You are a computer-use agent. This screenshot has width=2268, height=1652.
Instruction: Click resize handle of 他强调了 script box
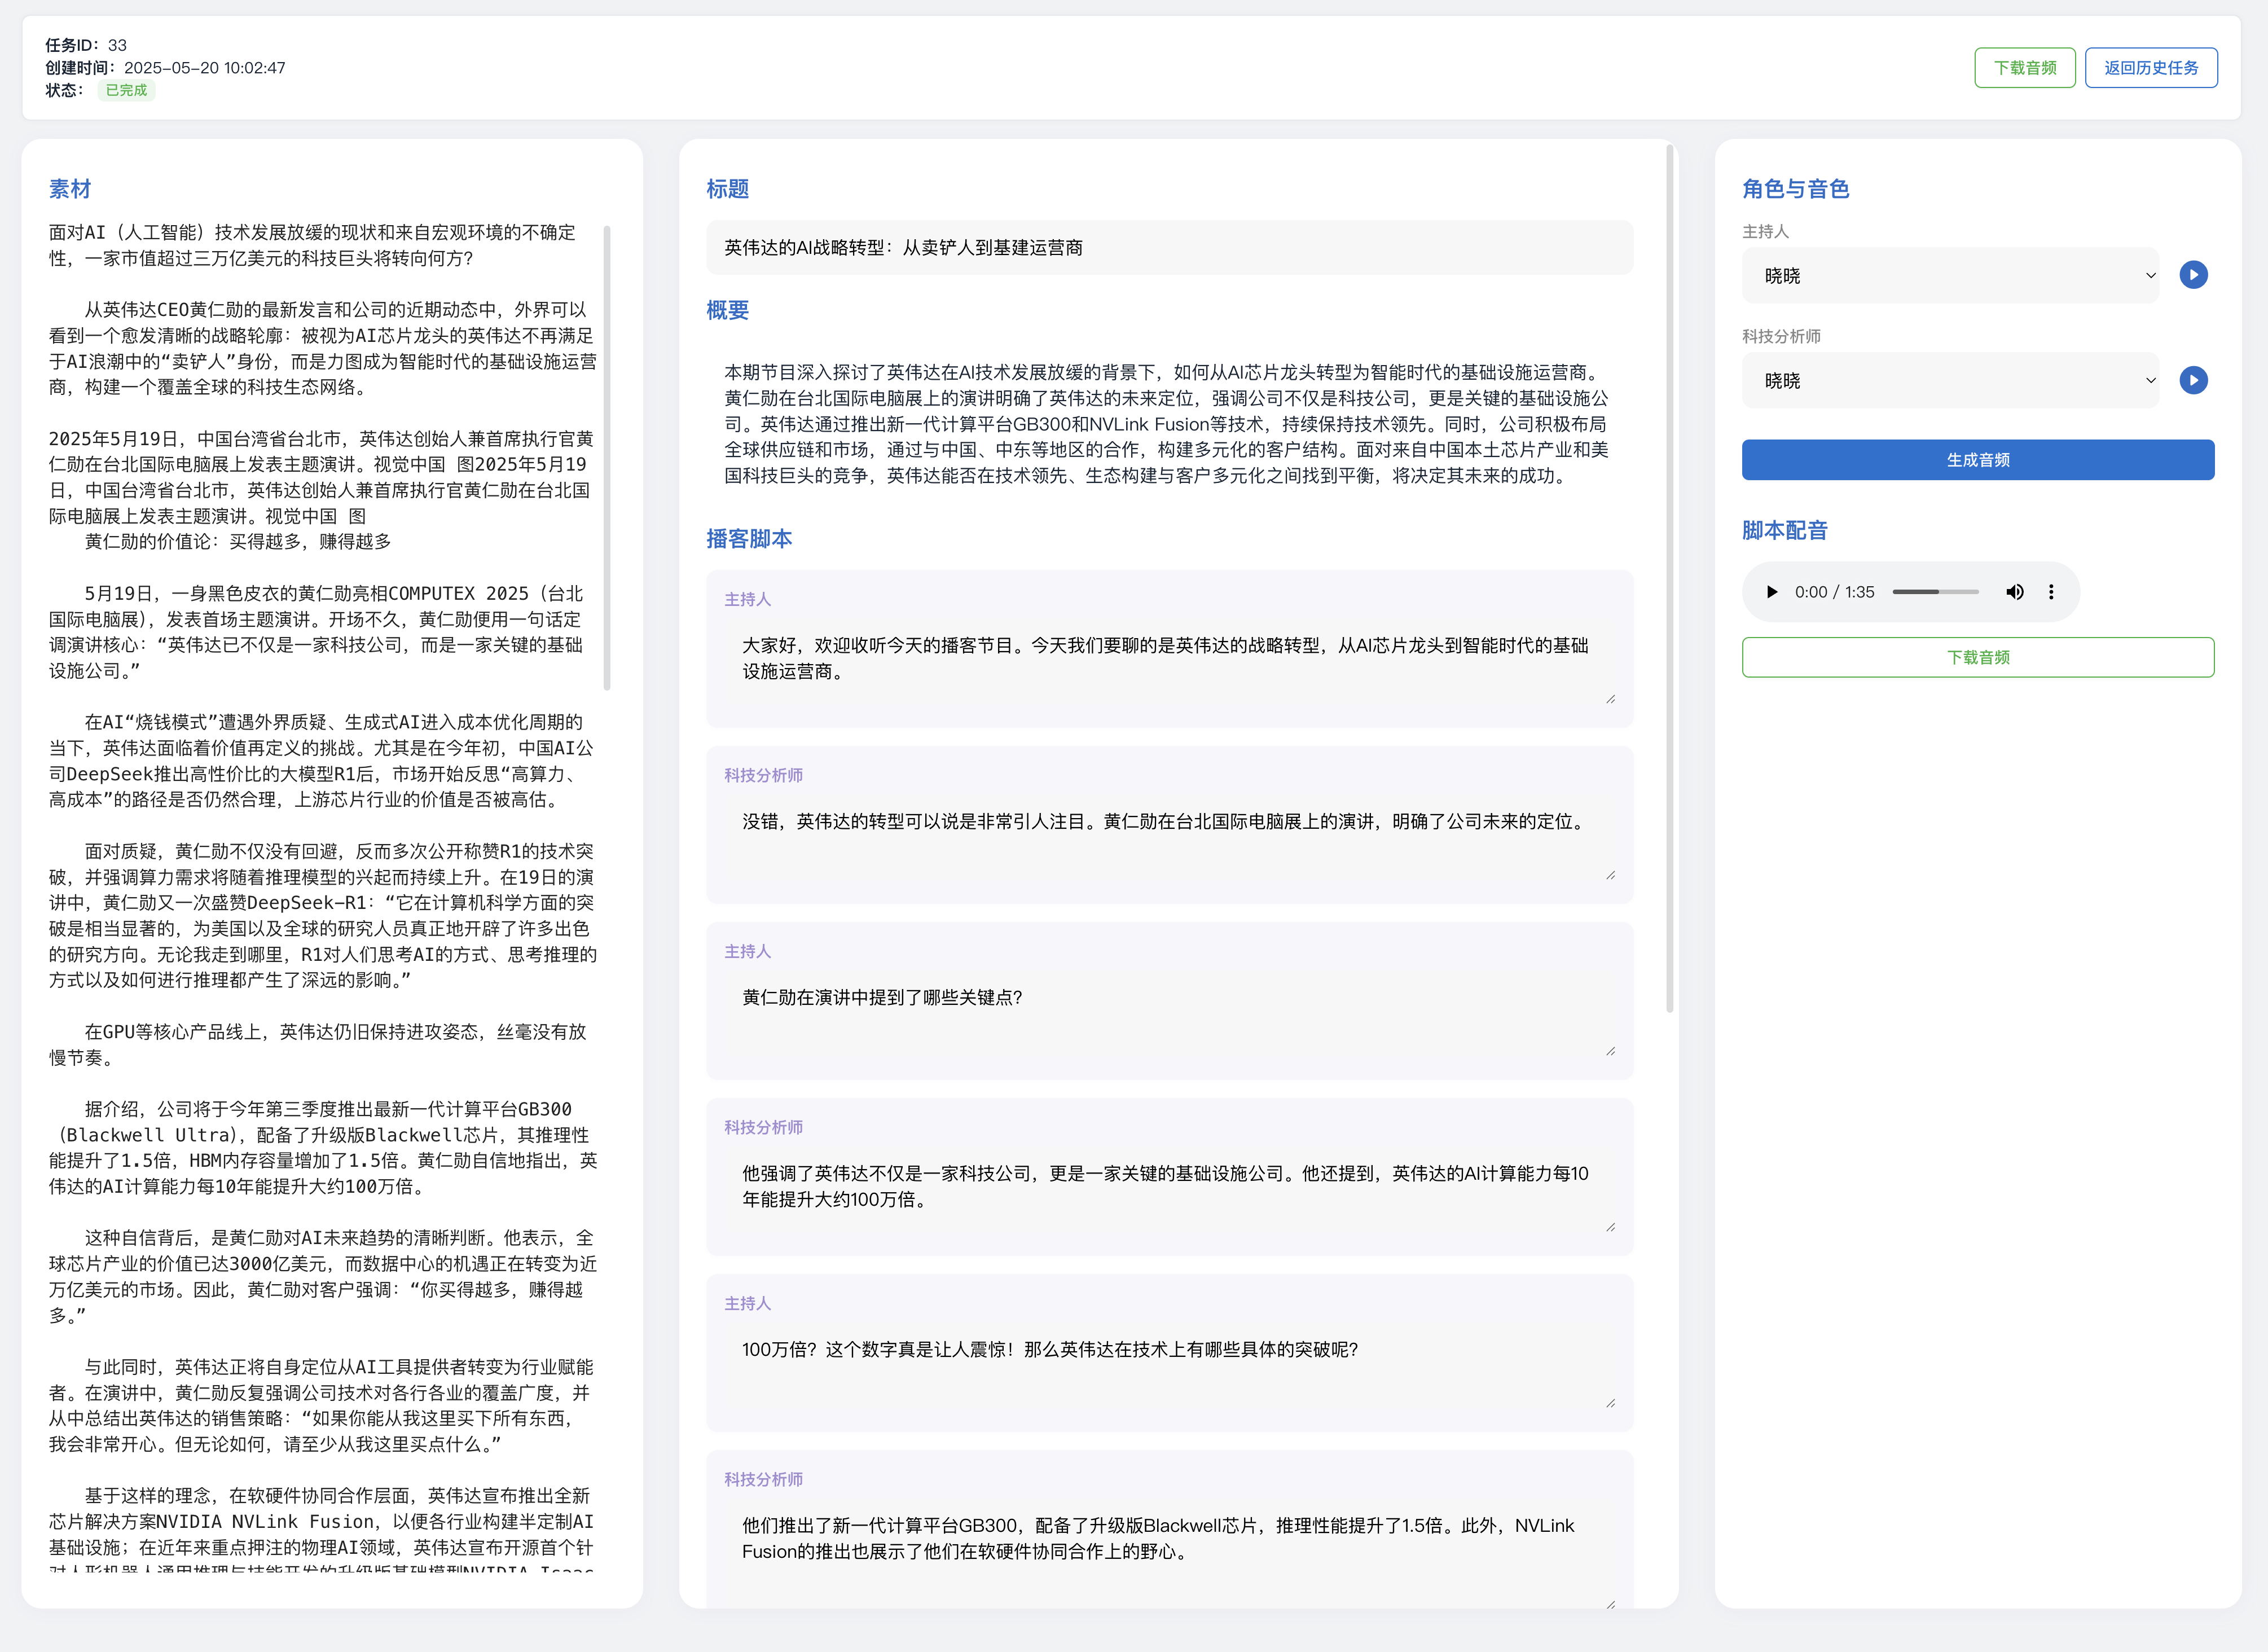coord(1610,1227)
